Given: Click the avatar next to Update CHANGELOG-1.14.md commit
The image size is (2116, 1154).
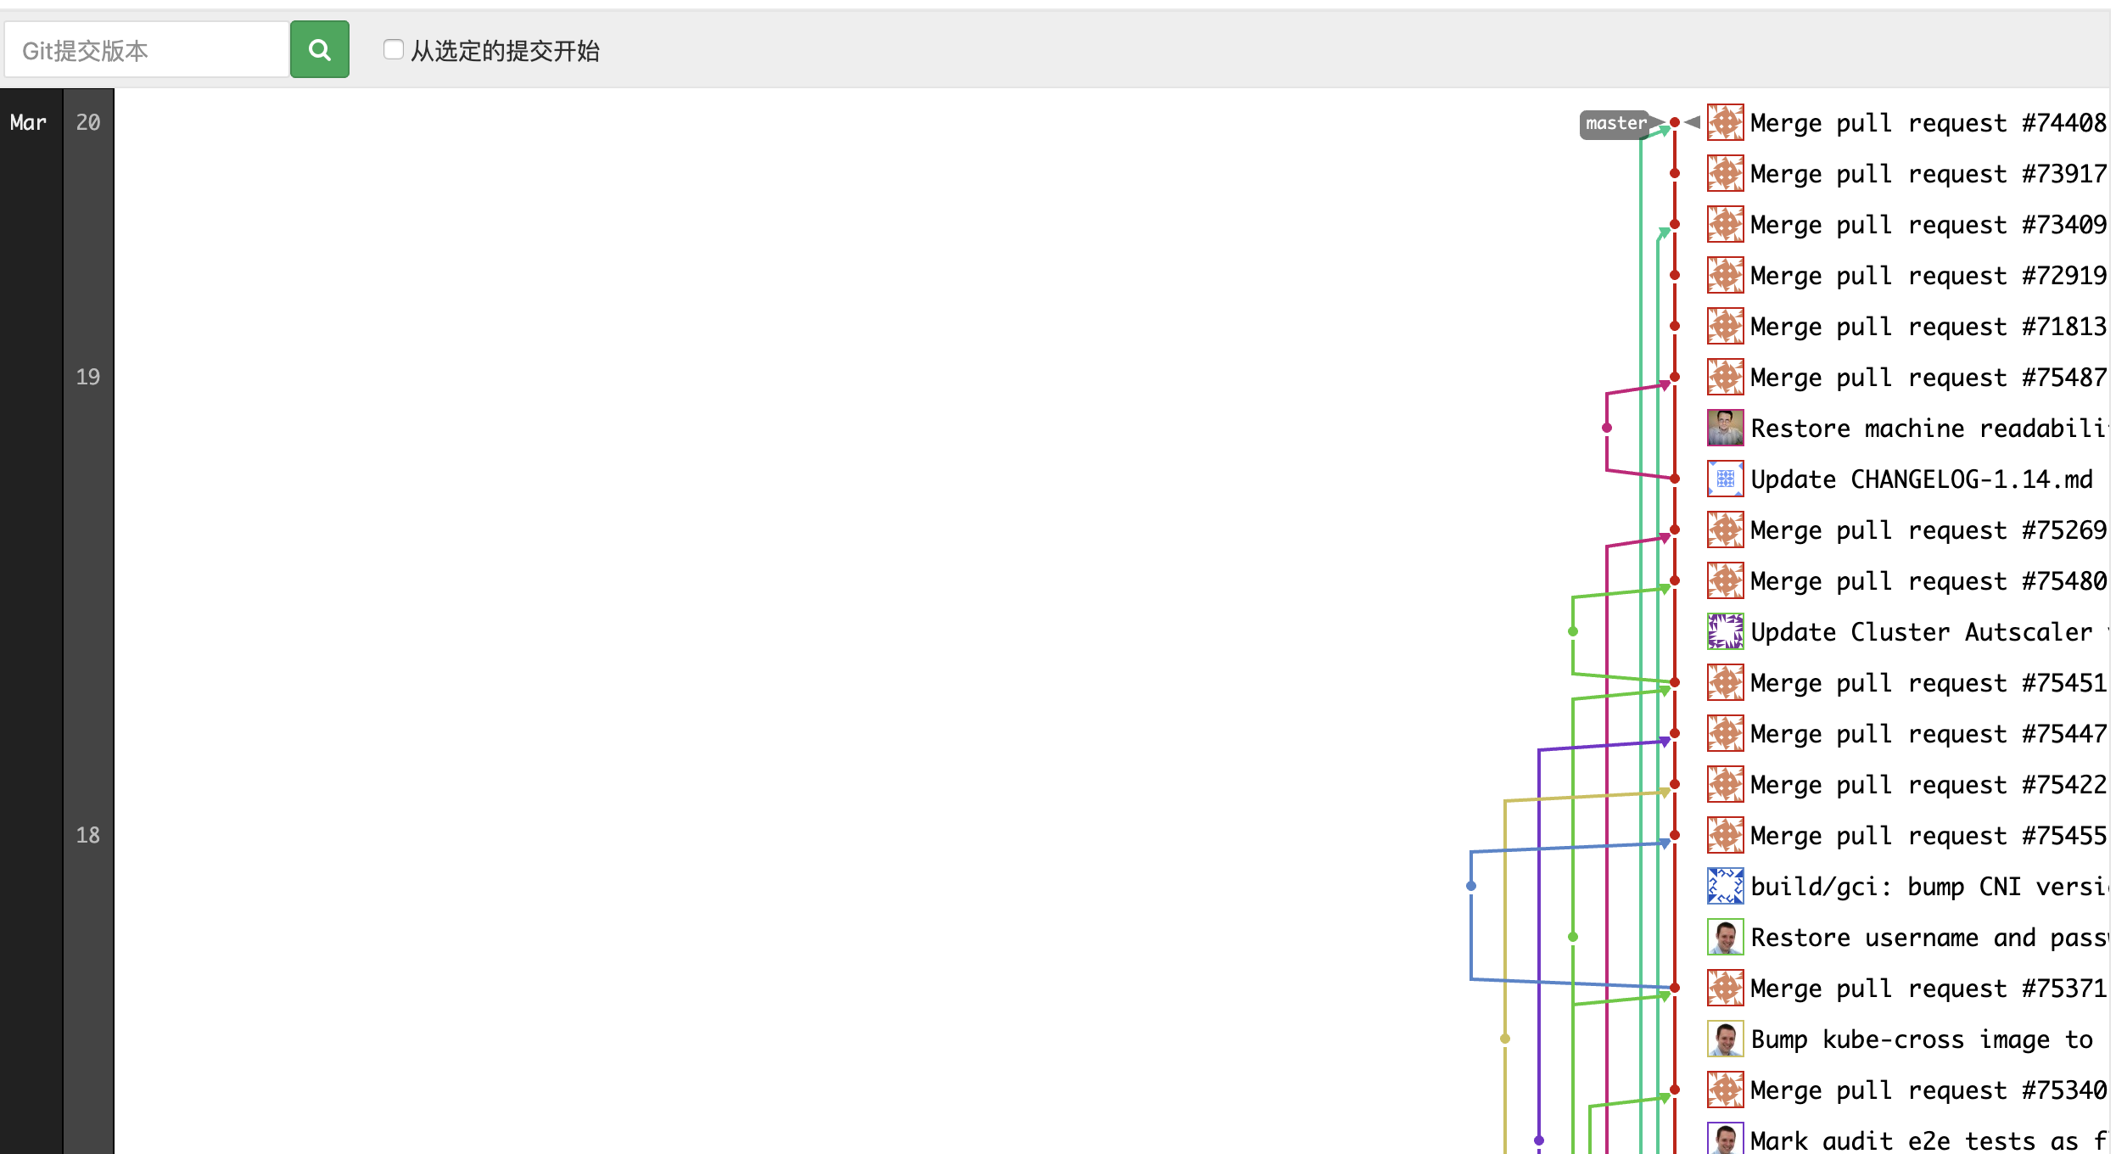Looking at the screenshot, I should pyautogui.click(x=1726, y=479).
